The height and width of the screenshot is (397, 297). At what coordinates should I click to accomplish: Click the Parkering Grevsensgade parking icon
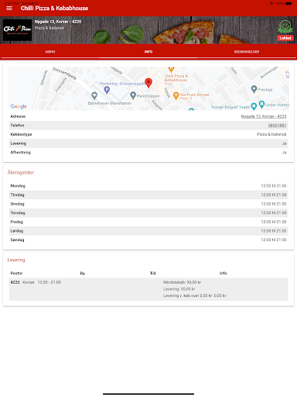(107, 90)
